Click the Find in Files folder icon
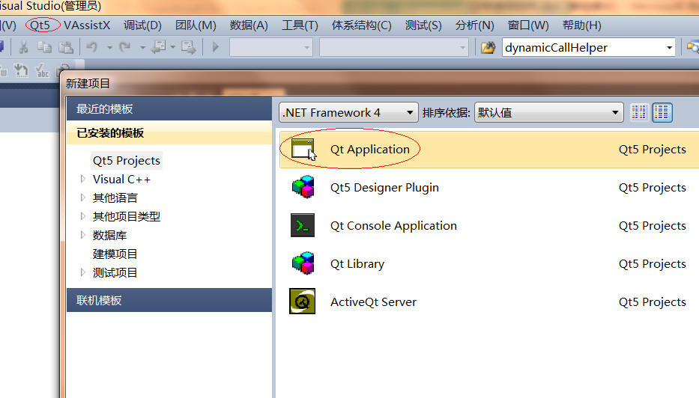Viewport: 699px width, 398px height. [488, 47]
